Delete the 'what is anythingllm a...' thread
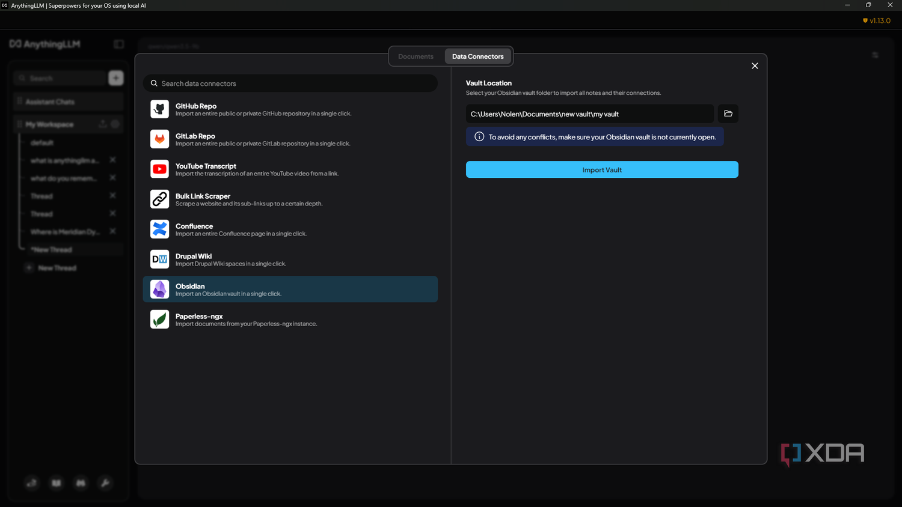Viewport: 902px width, 507px height. pyautogui.click(x=112, y=160)
